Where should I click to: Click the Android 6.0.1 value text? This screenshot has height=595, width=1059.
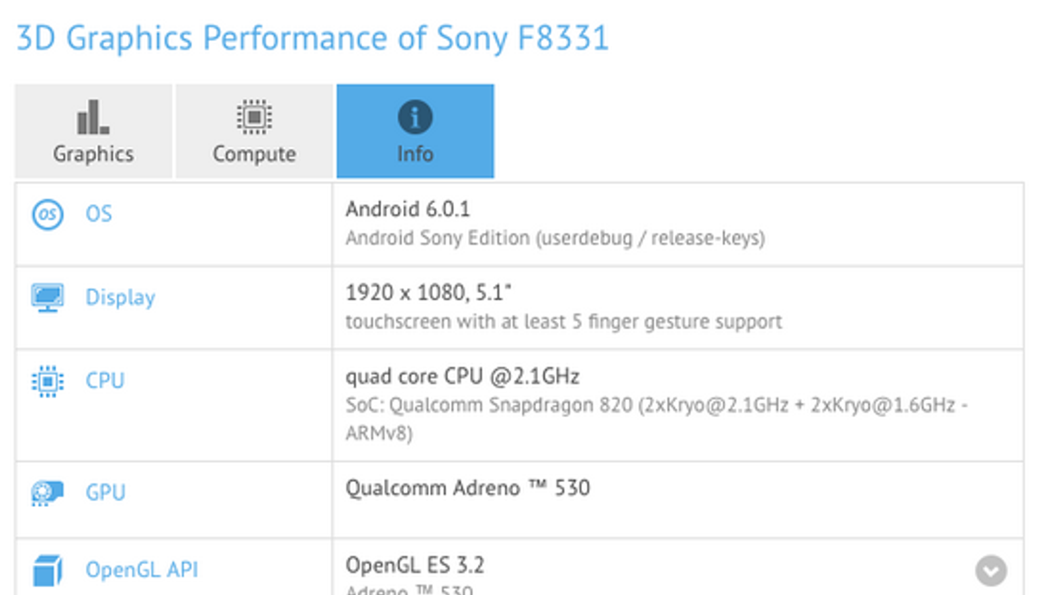point(408,210)
